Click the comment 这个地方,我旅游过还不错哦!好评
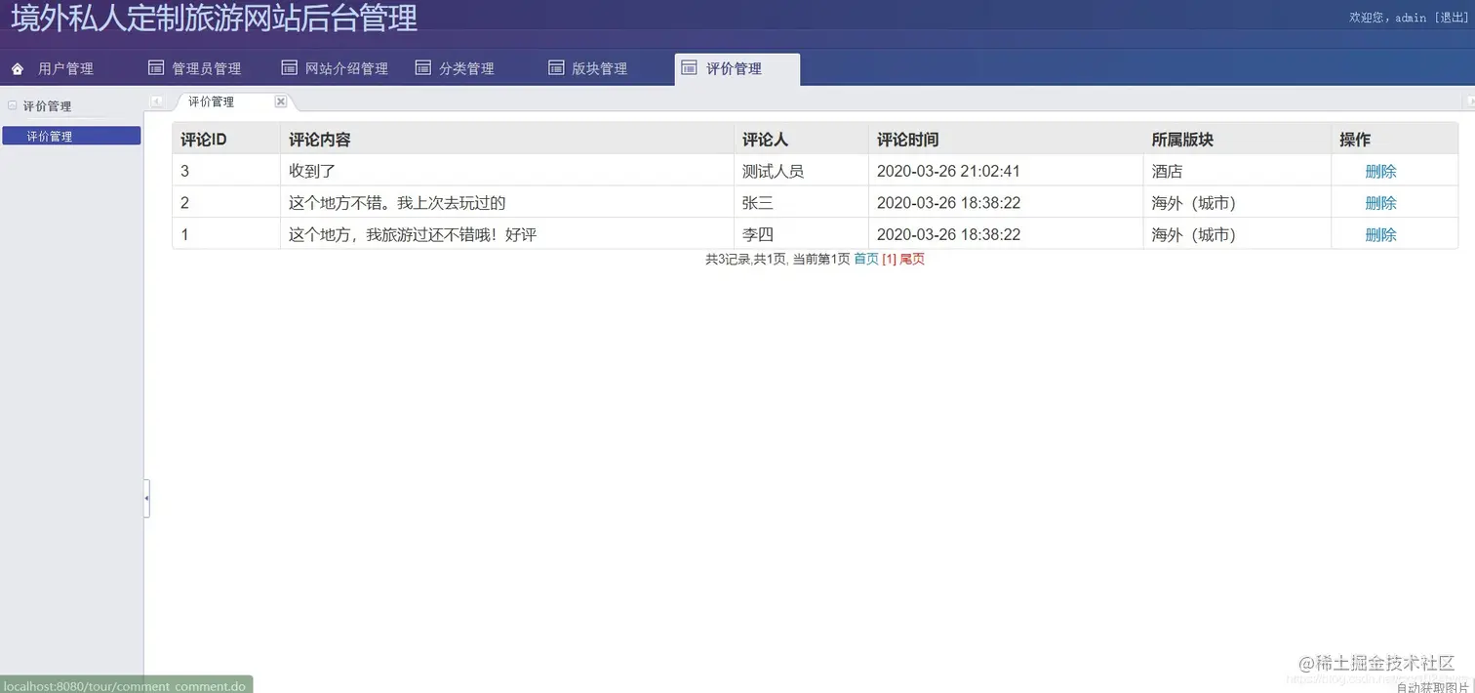The image size is (1475, 693). [x=413, y=234]
